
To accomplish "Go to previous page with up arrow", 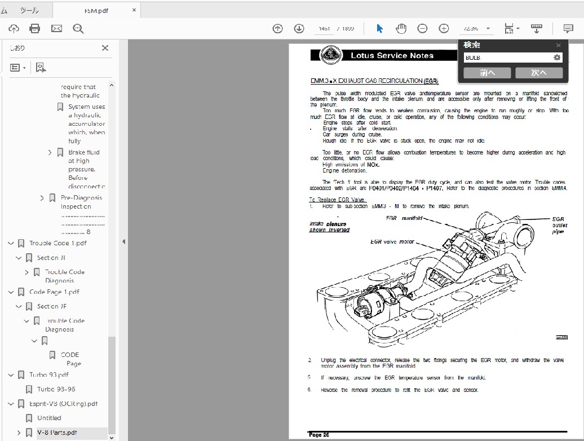I will pos(277,29).
